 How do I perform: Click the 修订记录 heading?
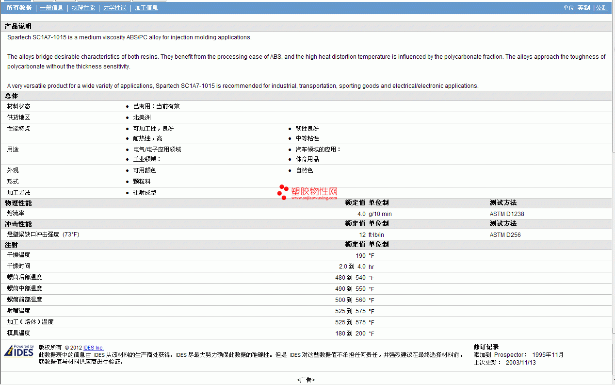486,347
